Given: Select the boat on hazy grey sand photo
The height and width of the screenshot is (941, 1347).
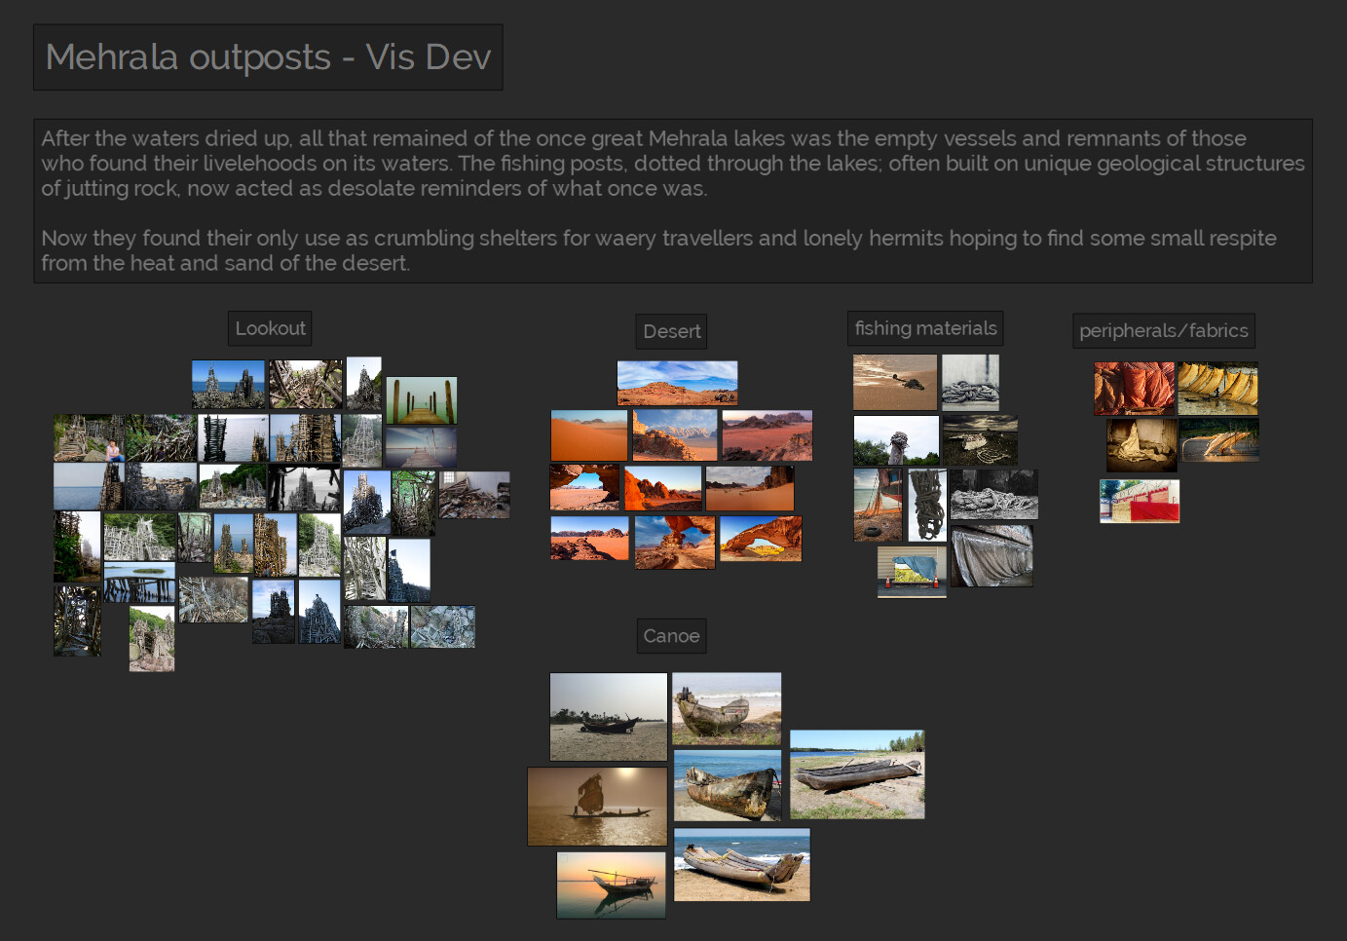Looking at the screenshot, I should click(609, 717).
